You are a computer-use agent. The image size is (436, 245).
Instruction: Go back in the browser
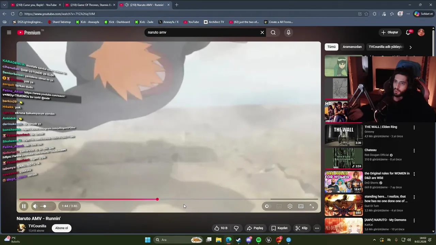[x=4, y=14]
